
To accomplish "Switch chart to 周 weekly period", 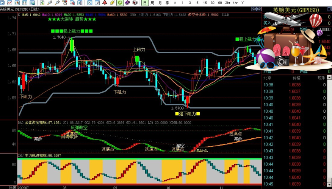I will click(152, 3).
